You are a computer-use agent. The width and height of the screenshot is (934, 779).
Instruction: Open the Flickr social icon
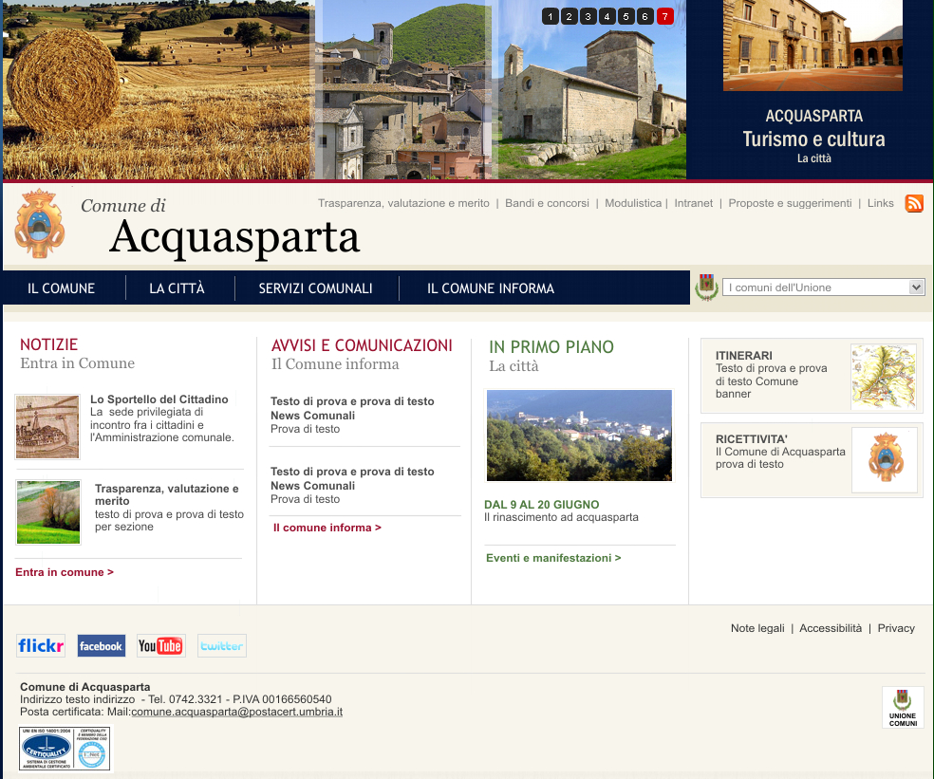41,645
